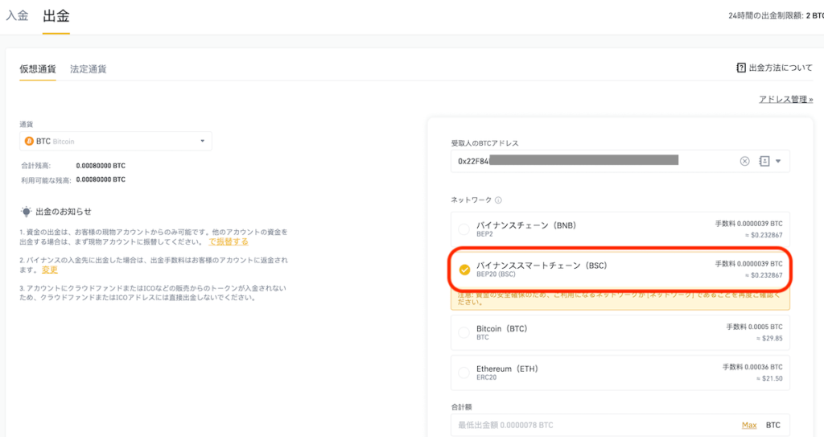Click the lightbulb icon next to 出金のお知らせ
Viewport: 824px width, 437px height.
click(27, 212)
